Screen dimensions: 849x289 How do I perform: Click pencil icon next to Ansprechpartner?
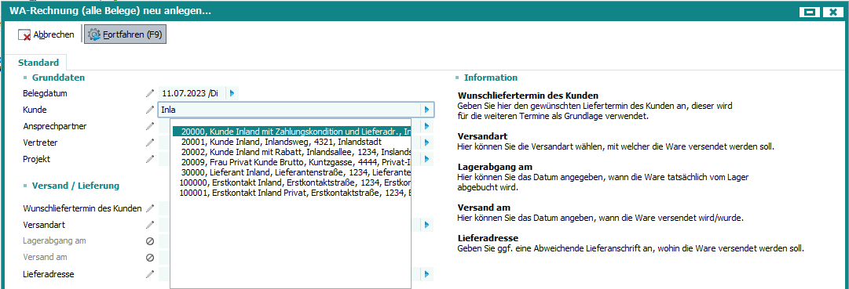tap(150, 126)
